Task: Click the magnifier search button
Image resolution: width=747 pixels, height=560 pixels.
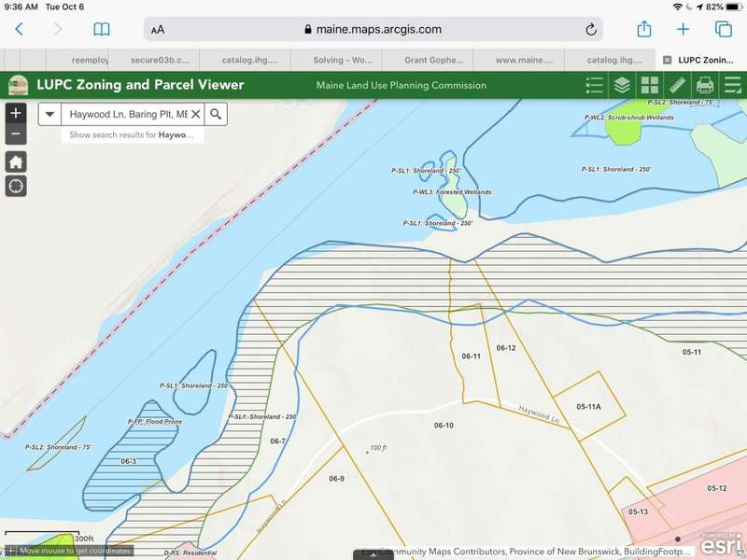Action: click(x=216, y=114)
